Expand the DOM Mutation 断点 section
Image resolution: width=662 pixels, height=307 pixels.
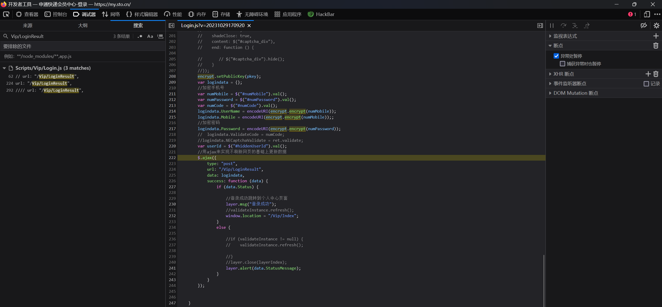point(550,93)
